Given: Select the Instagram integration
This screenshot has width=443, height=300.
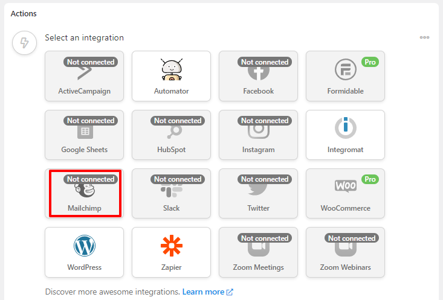Looking at the screenshot, I should click(258, 135).
